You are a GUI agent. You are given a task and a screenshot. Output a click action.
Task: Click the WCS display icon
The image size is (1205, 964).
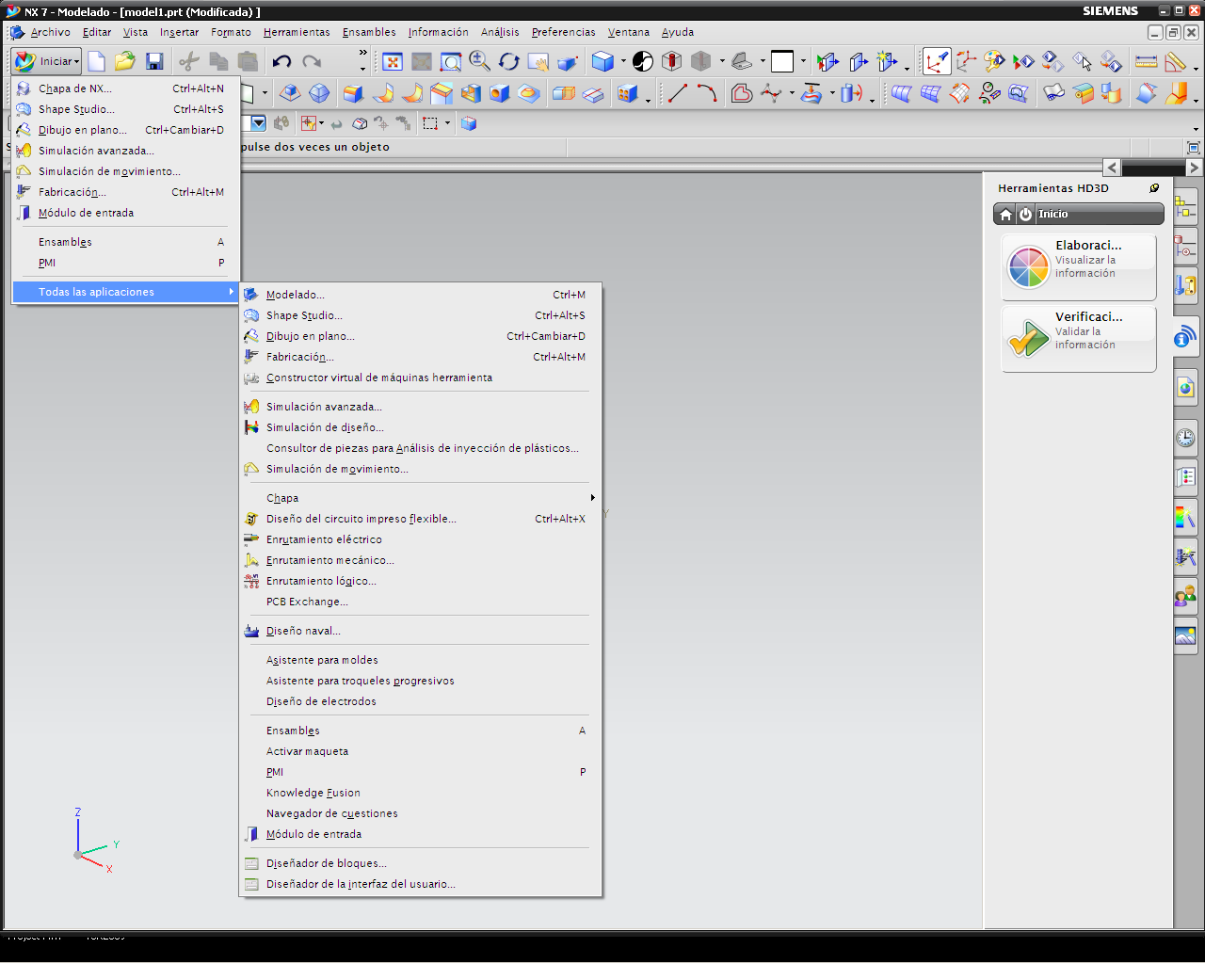pyautogui.click(x=937, y=62)
